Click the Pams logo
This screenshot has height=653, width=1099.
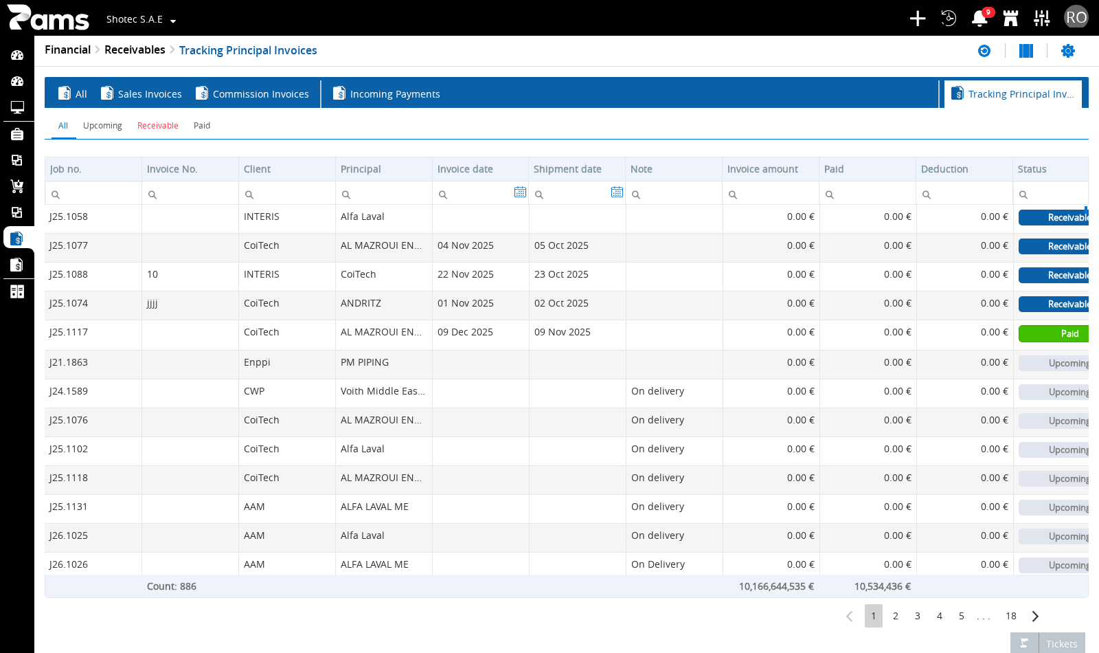pyautogui.click(x=48, y=18)
